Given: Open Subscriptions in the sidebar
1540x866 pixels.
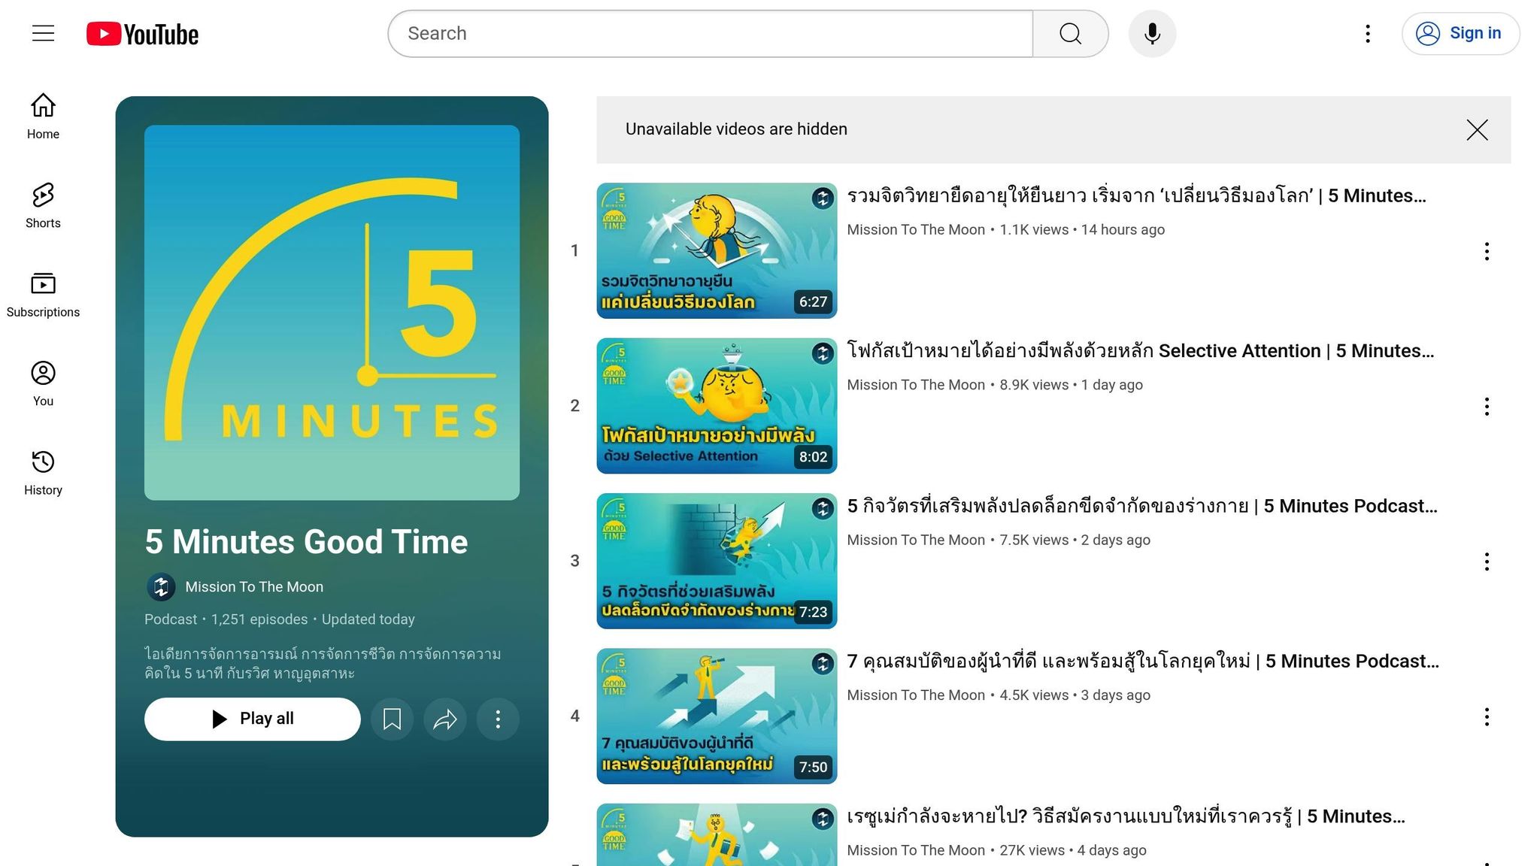Looking at the screenshot, I should pos(43,295).
